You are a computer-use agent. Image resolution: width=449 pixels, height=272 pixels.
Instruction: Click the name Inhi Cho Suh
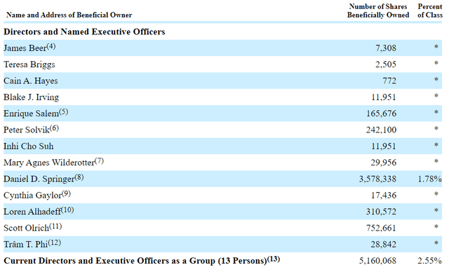click(28, 146)
